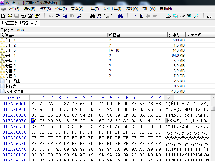Sort by the 文件名称 column header
The width and height of the screenshot is (215, 161).
(54, 35)
